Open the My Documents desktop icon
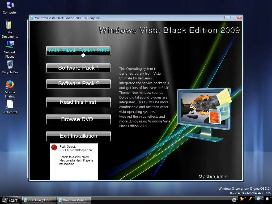Viewport: 272px width, 204px height. (x=10, y=29)
